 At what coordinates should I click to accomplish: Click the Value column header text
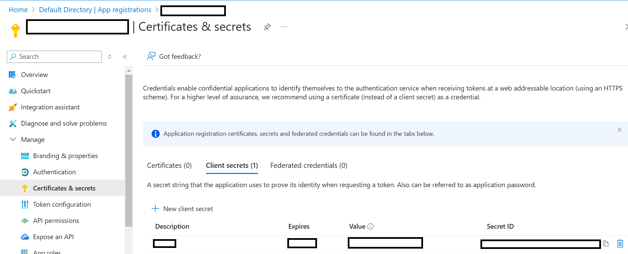[357, 226]
